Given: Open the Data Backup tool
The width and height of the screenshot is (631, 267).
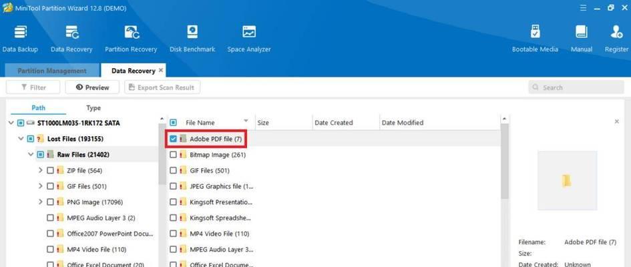Looking at the screenshot, I should tap(20, 39).
